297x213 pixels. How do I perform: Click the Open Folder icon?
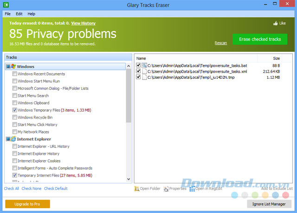pyautogui.click(x=136, y=188)
